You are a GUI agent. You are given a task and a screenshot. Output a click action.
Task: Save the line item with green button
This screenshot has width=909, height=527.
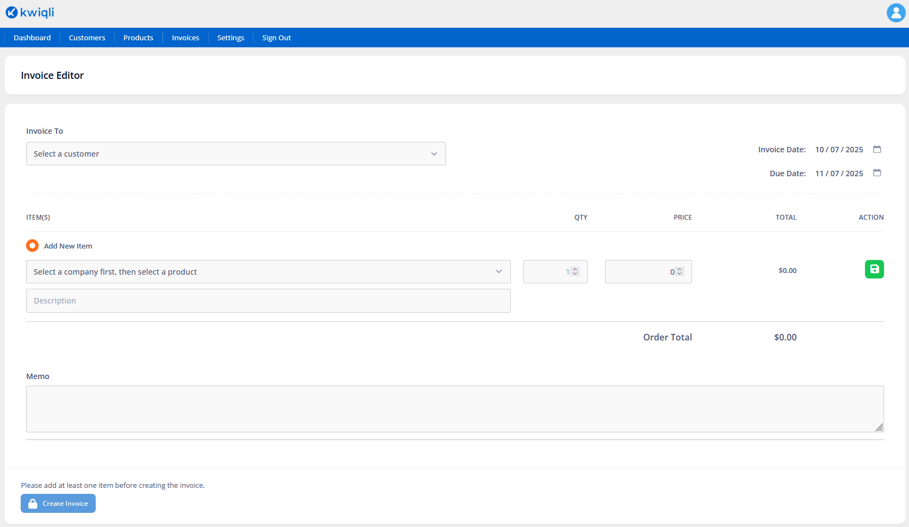(x=874, y=269)
